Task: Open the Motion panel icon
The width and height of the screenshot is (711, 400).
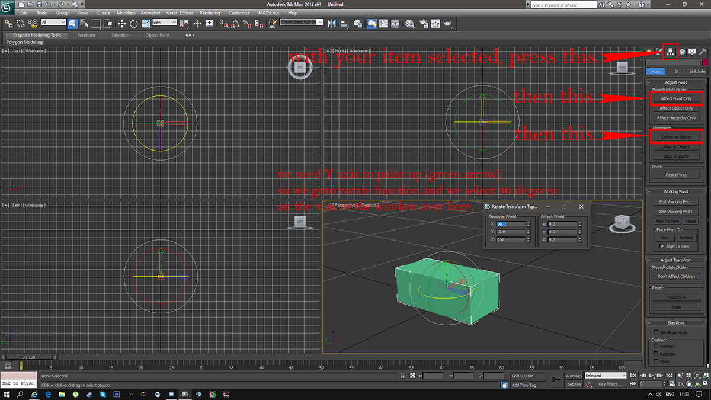Action: tap(682, 52)
